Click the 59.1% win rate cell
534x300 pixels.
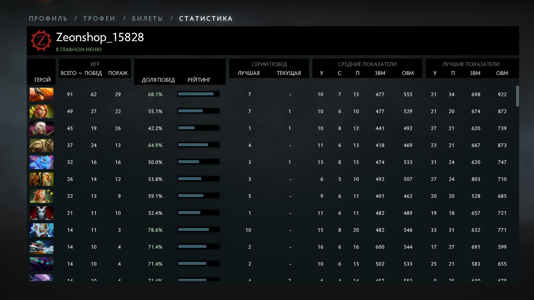pyautogui.click(x=155, y=196)
